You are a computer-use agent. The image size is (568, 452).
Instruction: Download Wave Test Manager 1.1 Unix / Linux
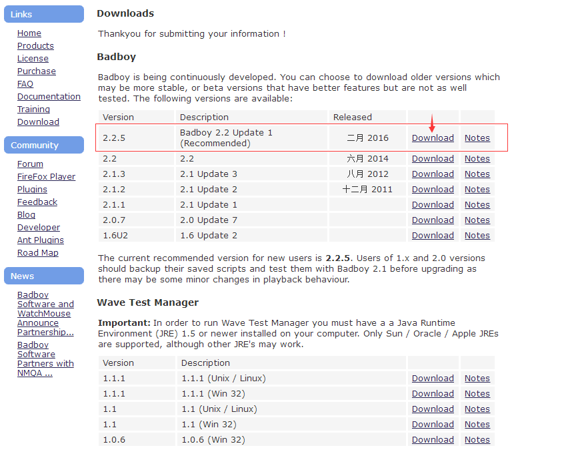(x=433, y=409)
